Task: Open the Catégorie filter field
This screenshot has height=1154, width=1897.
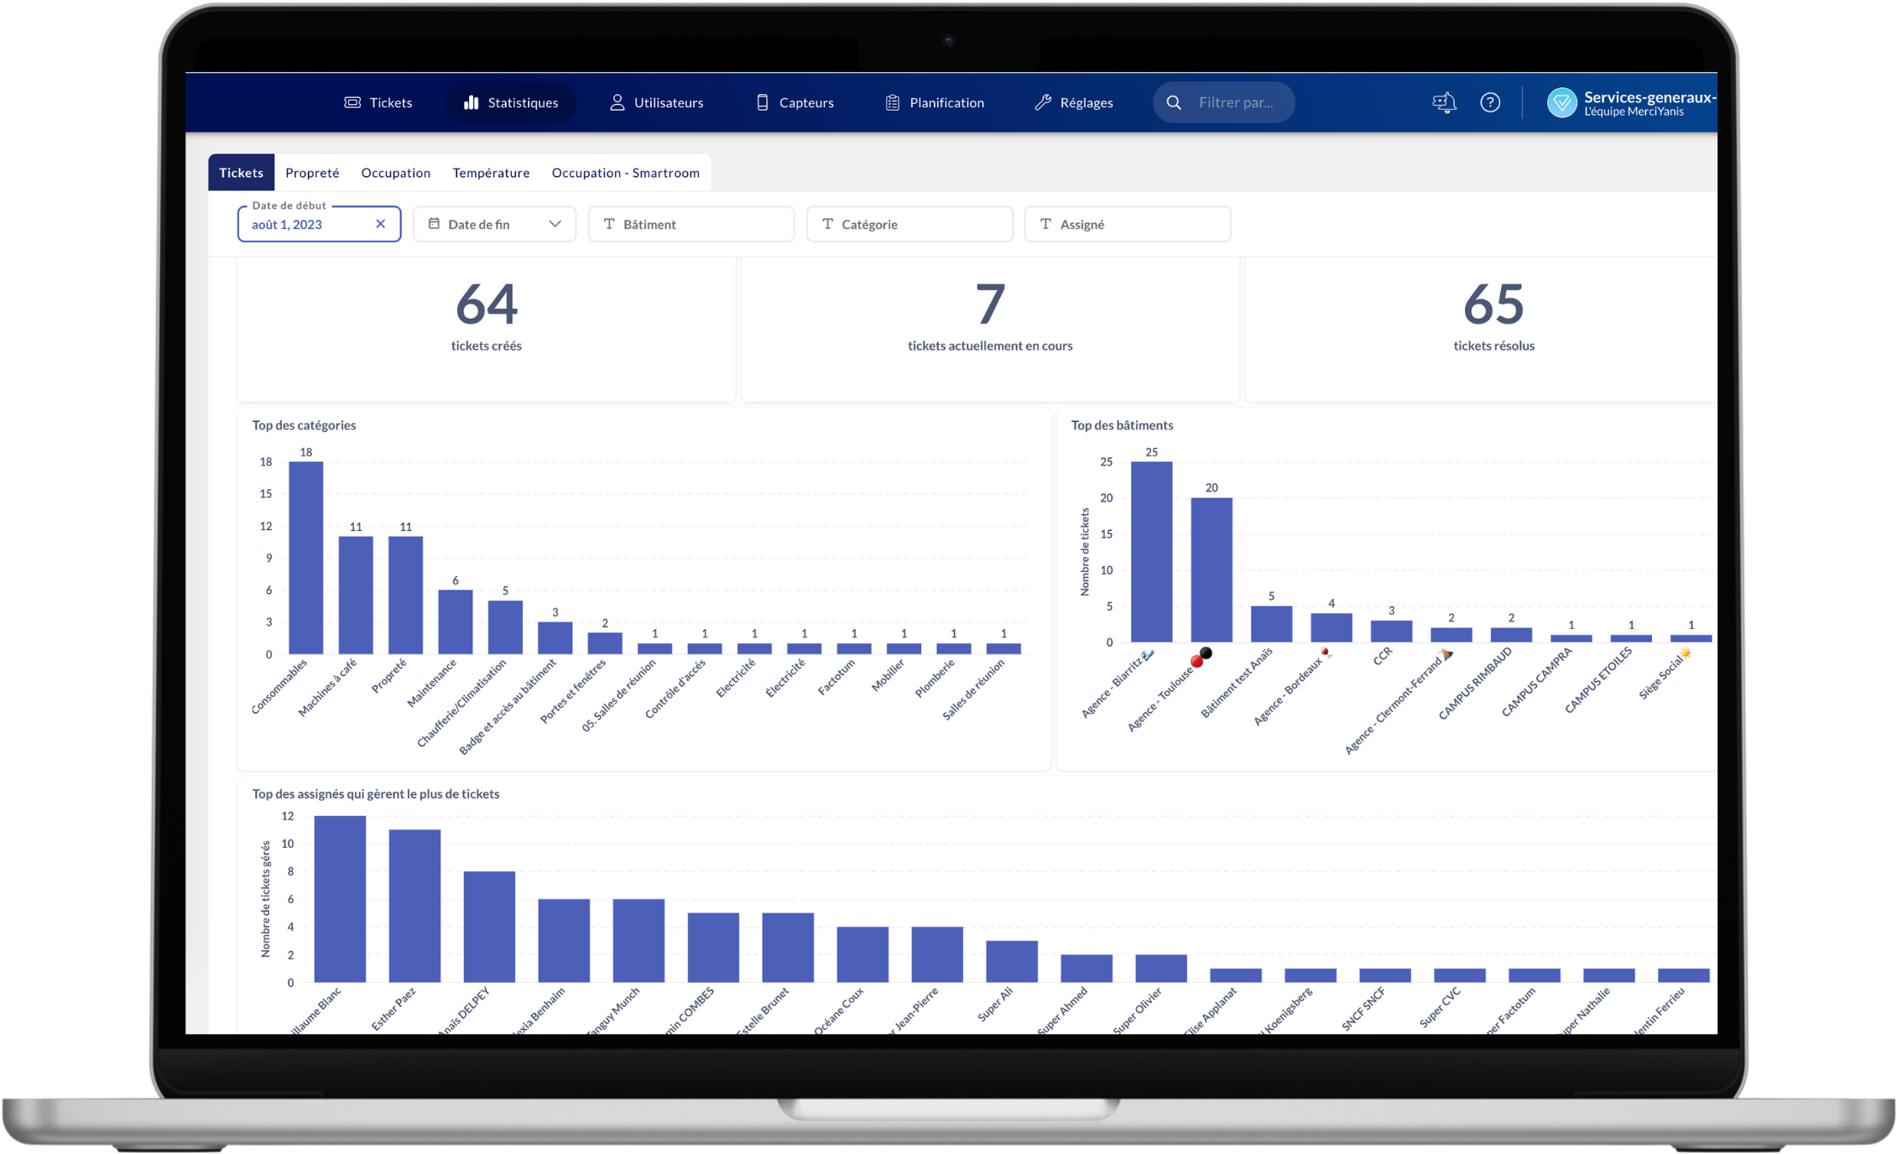Action: (909, 224)
